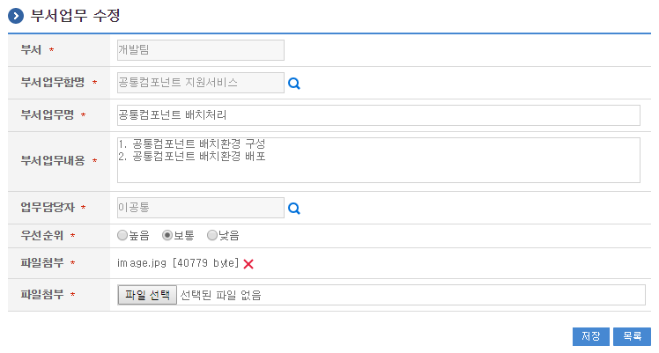Image resolution: width=659 pixels, height=353 pixels.
Task: Go back to list with 목록 button
Action: click(632, 336)
